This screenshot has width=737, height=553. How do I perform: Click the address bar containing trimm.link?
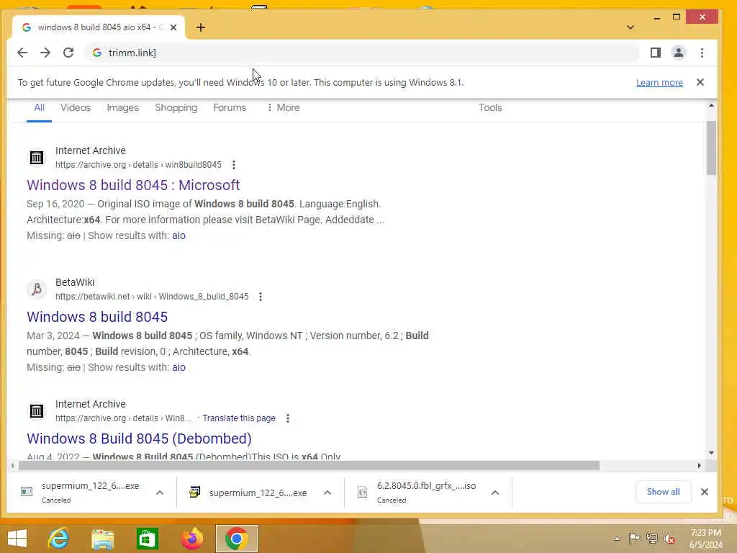coord(362,53)
